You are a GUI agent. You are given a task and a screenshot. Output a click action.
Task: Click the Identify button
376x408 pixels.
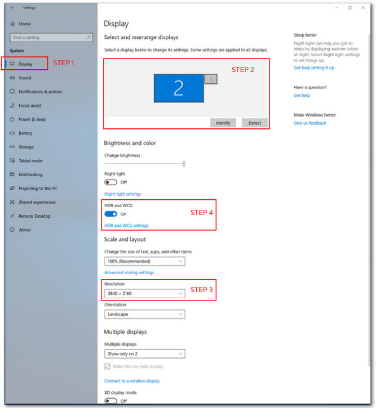223,123
